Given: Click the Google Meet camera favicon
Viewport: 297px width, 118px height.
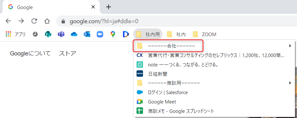Looking at the screenshot, I should [139, 102].
